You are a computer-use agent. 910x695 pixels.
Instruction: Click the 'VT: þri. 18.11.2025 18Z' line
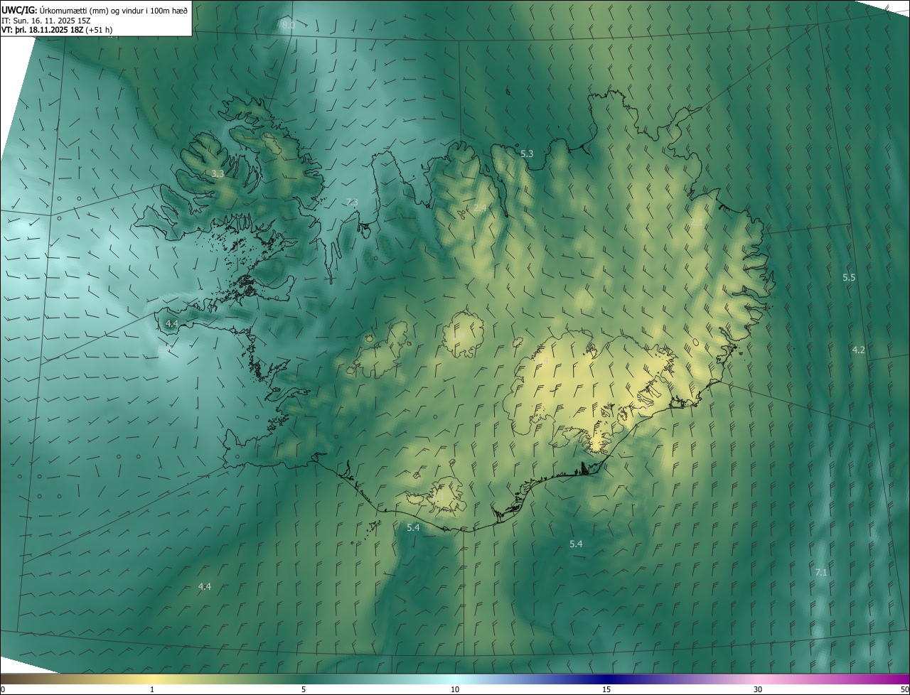[x=43, y=30]
